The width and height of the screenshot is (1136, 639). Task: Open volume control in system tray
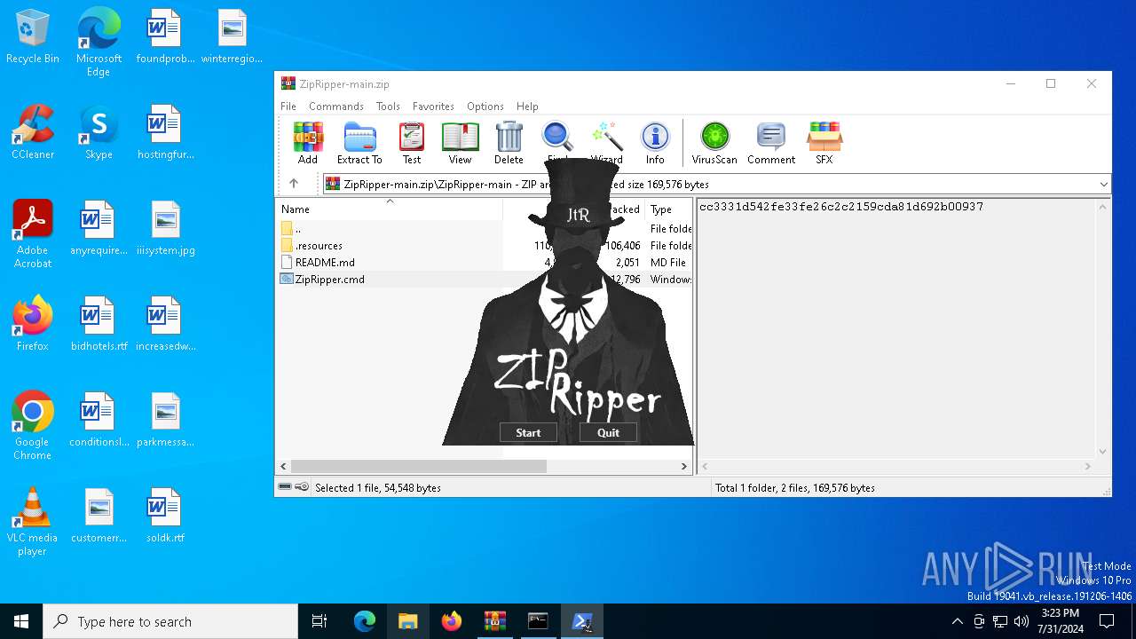pyautogui.click(x=1022, y=621)
